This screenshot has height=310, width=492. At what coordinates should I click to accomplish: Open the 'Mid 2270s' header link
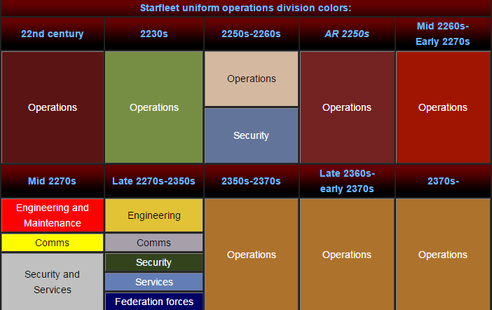52,181
